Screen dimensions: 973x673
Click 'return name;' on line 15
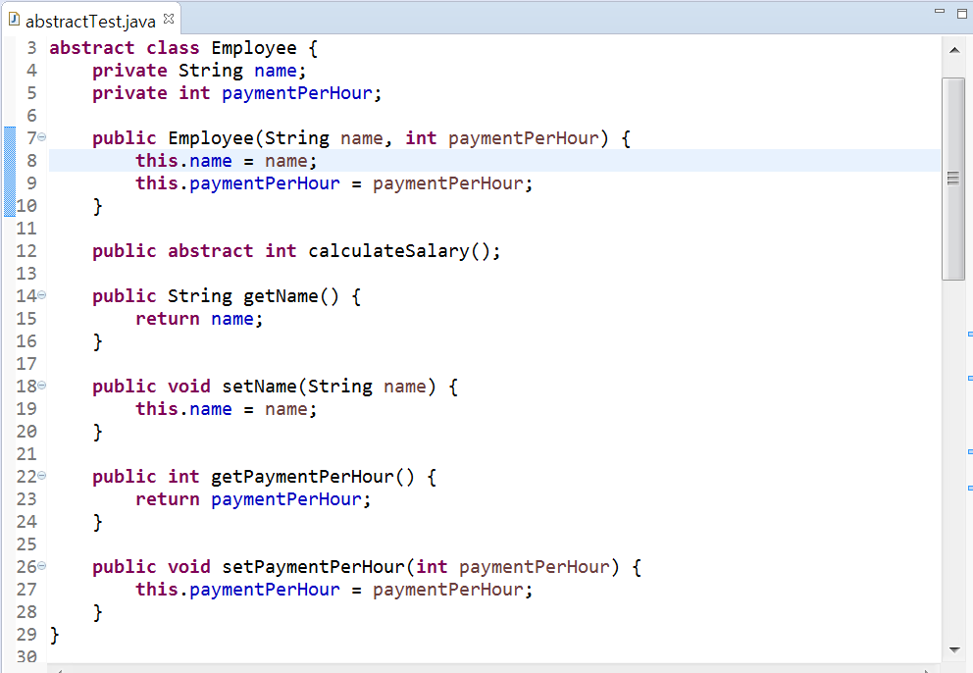(x=199, y=319)
